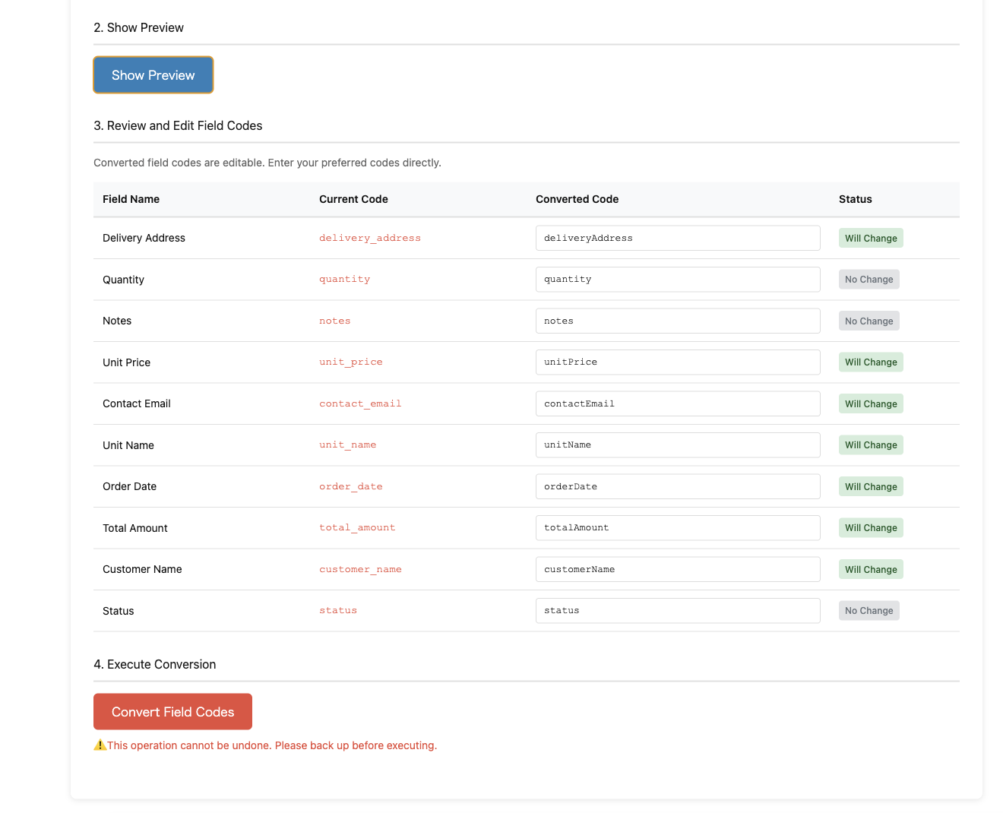Click the 'cannot be undone' warning text
Screen dimensions: 1003x813
(272, 745)
